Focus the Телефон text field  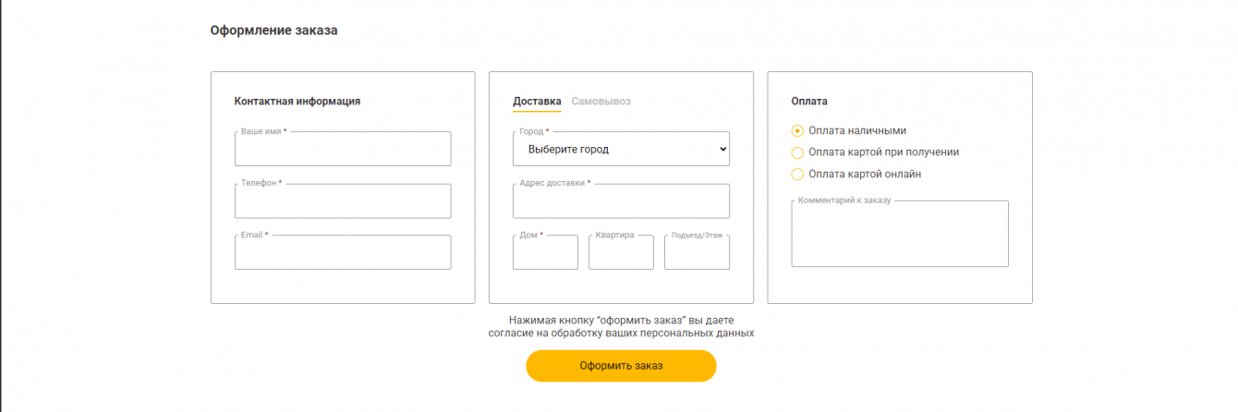point(343,201)
